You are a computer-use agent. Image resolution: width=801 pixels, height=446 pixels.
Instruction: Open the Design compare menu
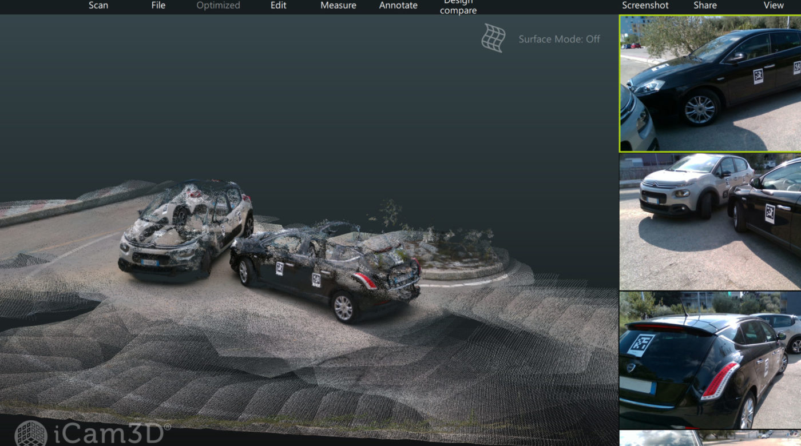tap(458, 6)
